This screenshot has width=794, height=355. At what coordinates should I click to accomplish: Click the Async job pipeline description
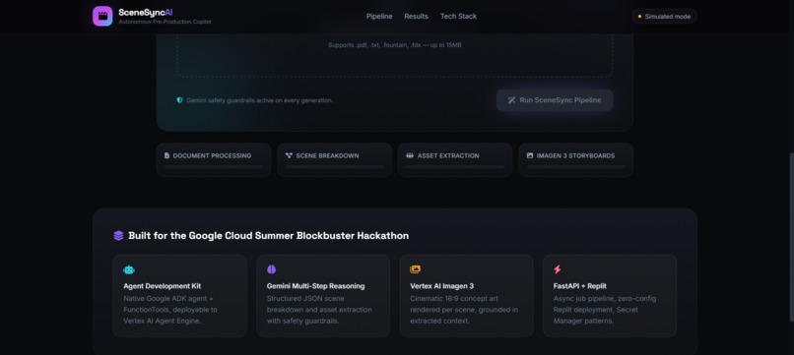tap(605, 310)
